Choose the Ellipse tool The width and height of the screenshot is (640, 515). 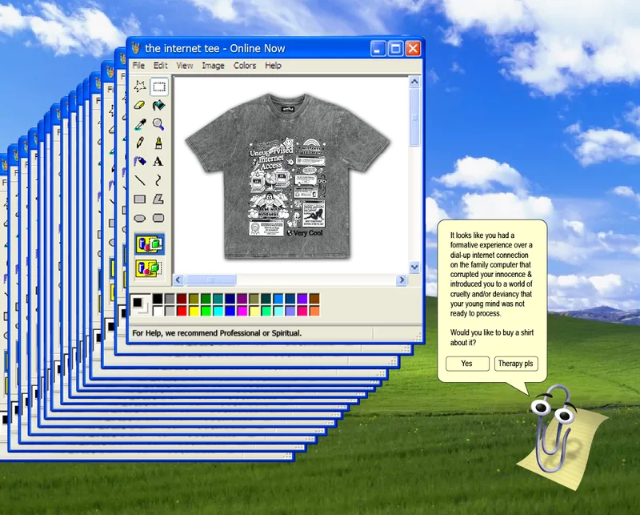click(x=140, y=218)
